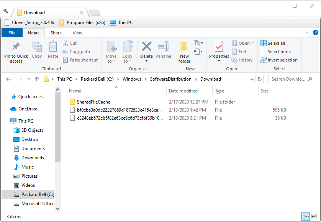The height and width of the screenshot is (222, 321).
Task: Go back to previous folder
Action: click(x=8, y=79)
